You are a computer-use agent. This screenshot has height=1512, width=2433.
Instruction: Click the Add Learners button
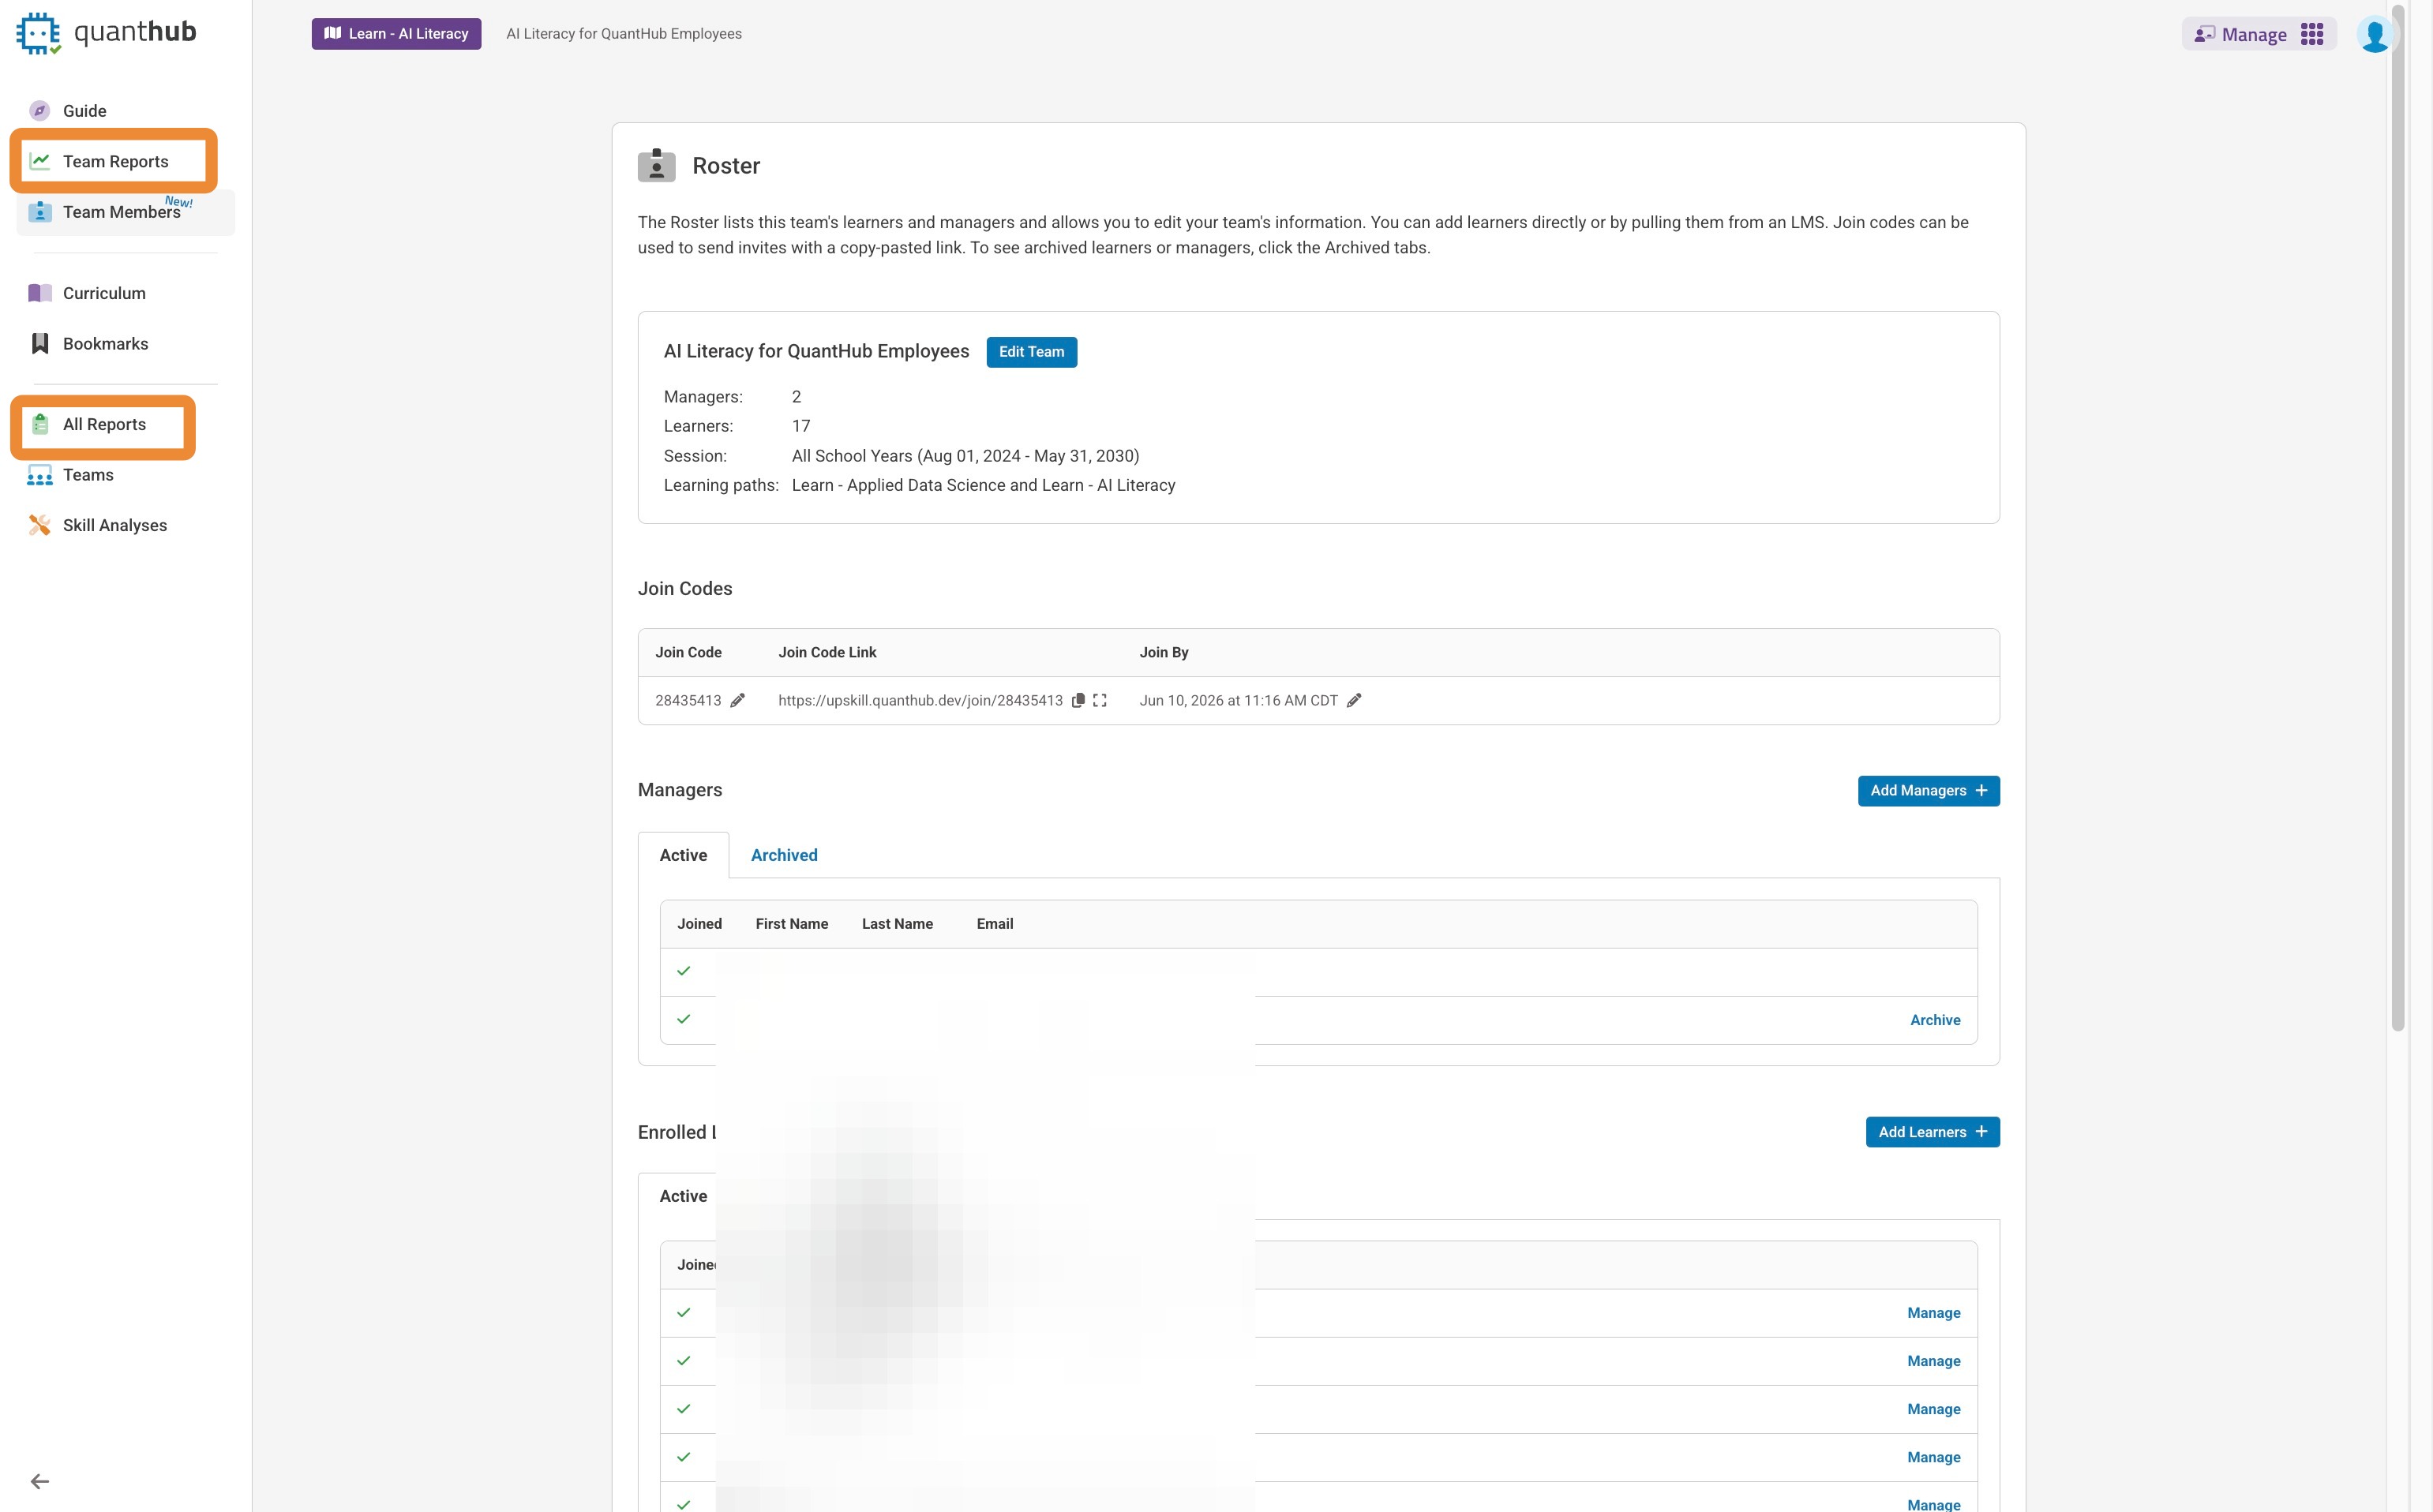point(1932,1132)
